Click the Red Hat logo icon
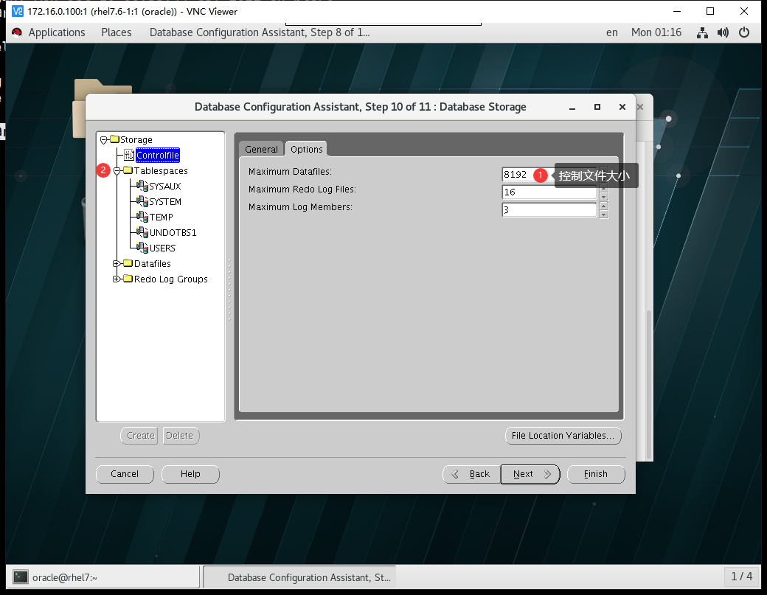 [17, 32]
